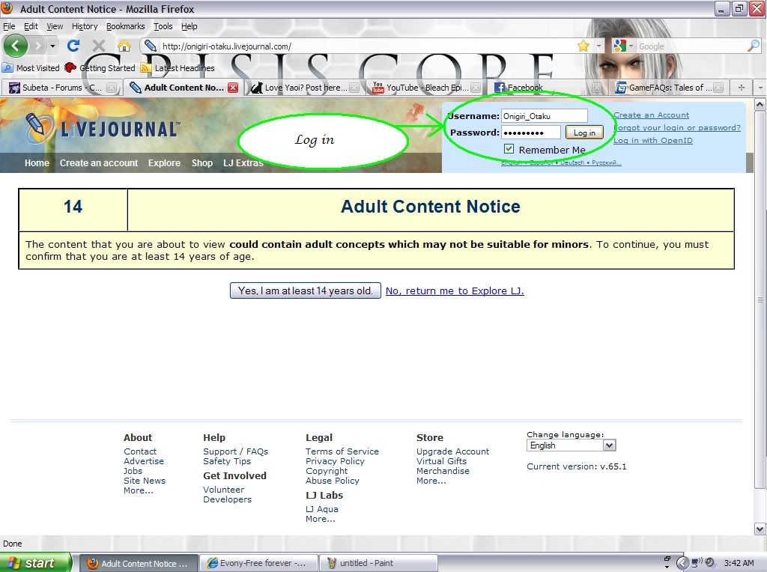The width and height of the screenshot is (767, 572).
Task: Open the list all tabs dropdown
Action: pyautogui.click(x=760, y=88)
